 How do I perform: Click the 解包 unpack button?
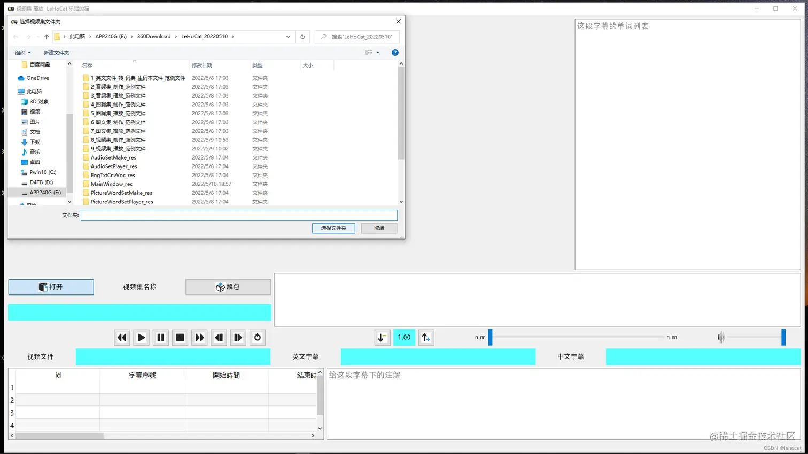(x=228, y=287)
